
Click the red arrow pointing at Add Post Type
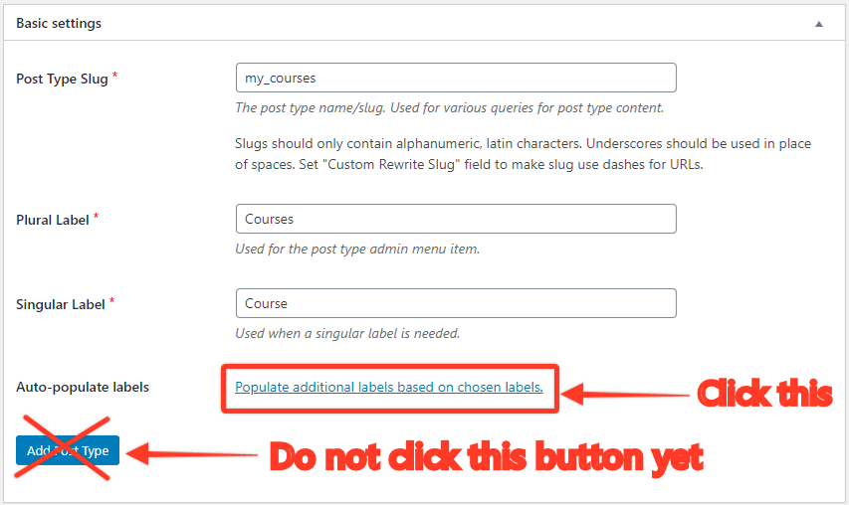tap(192, 454)
